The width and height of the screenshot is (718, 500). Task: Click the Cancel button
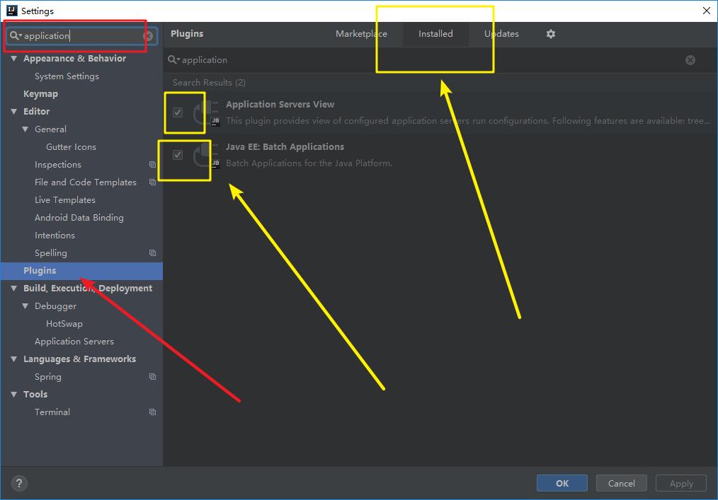(622, 483)
